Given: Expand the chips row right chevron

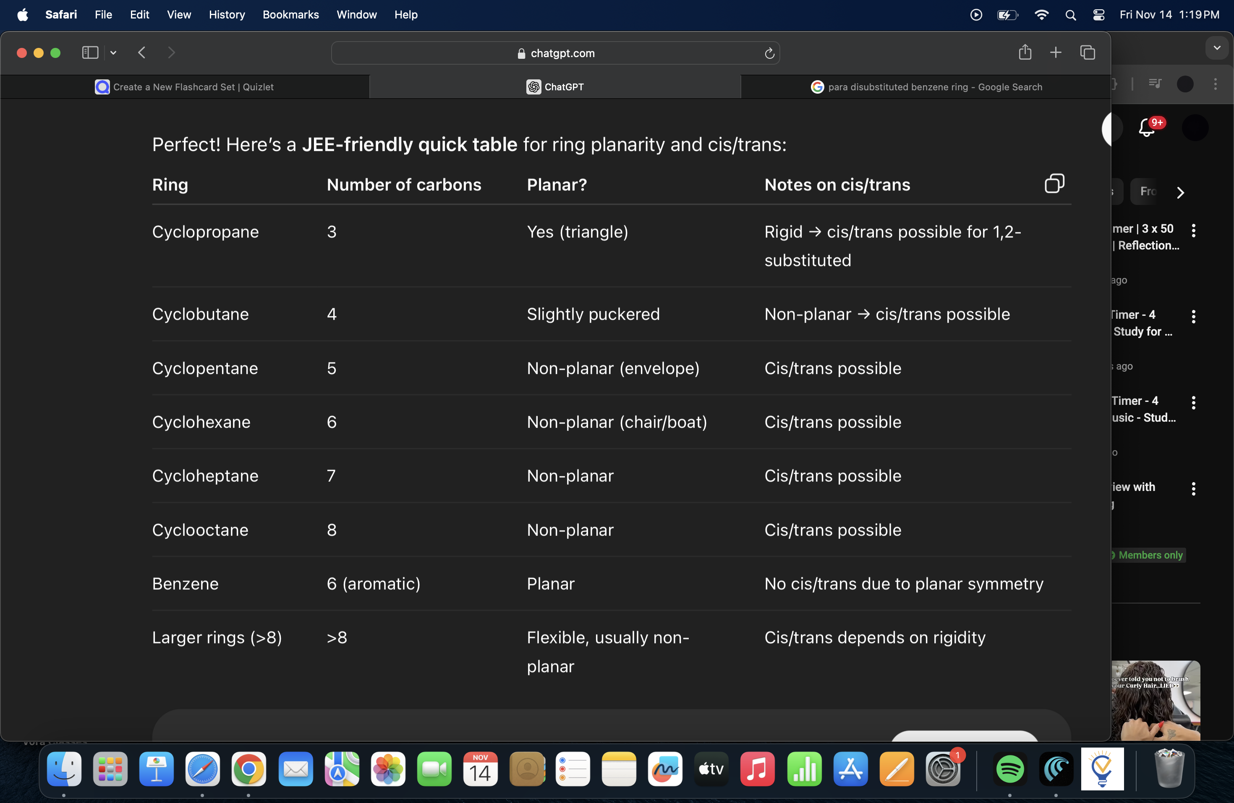Looking at the screenshot, I should click(x=1181, y=192).
